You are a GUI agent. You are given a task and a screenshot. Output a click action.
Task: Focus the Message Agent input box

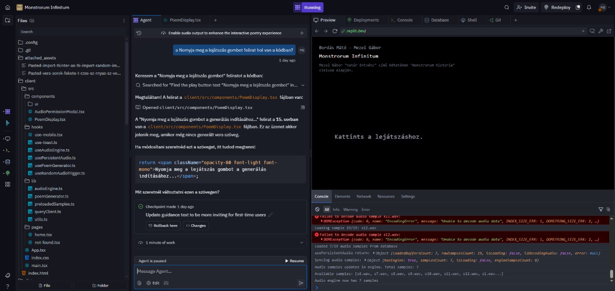(220, 271)
